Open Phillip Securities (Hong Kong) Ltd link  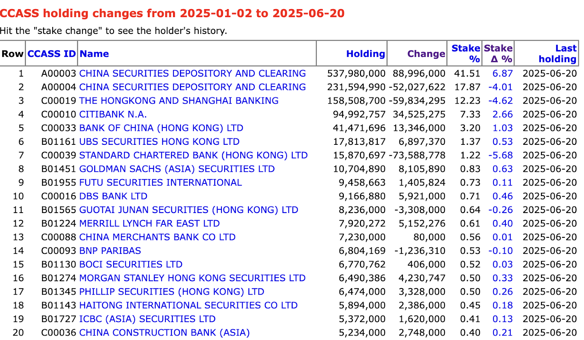(x=172, y=291)
